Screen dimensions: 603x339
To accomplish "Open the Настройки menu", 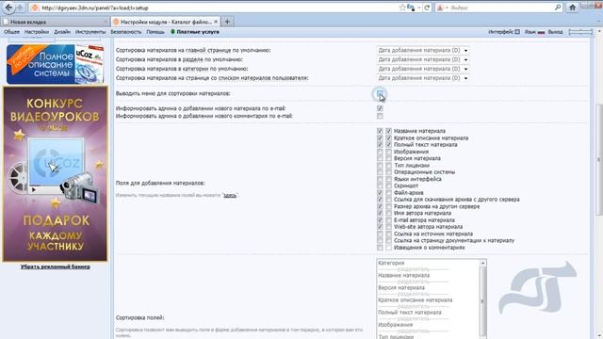I will pyautogui.click(x=37, y=32).
